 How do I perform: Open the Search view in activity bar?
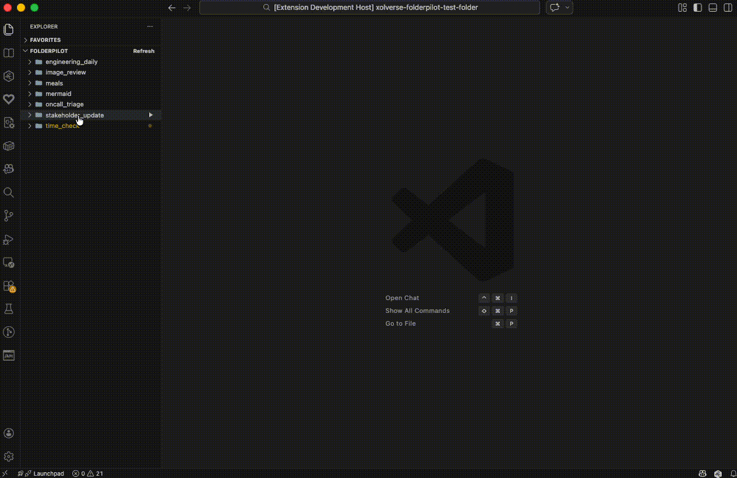coord(9,192)
